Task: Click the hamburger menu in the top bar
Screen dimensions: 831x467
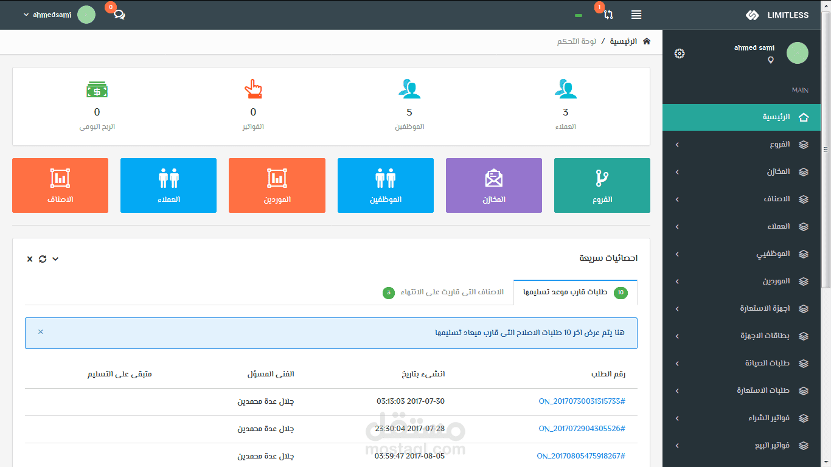Action: coord(636,15)
